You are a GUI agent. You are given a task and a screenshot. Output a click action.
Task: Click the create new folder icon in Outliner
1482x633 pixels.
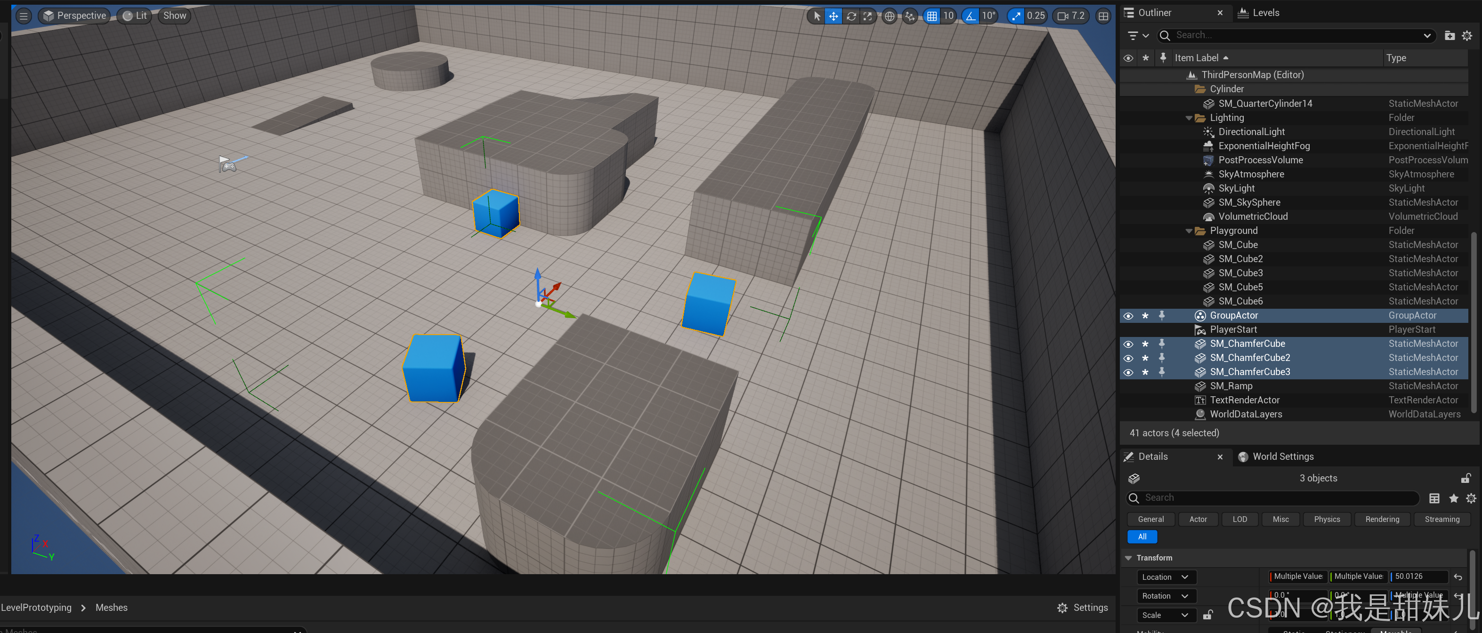[x=1449, y=36]
